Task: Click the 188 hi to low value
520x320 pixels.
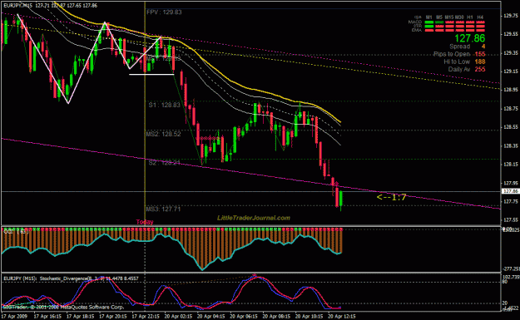Action: point(480,62)
